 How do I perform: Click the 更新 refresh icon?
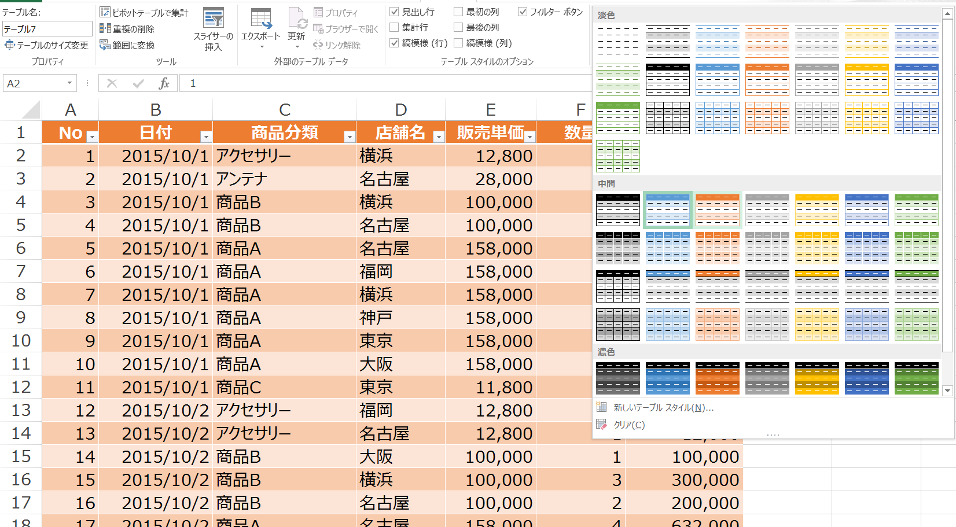click(x=297, y=19)
